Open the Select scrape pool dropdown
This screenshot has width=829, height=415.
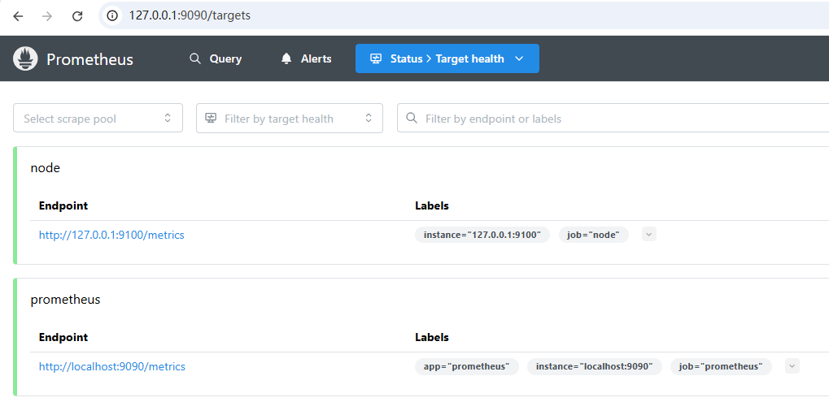98,118
